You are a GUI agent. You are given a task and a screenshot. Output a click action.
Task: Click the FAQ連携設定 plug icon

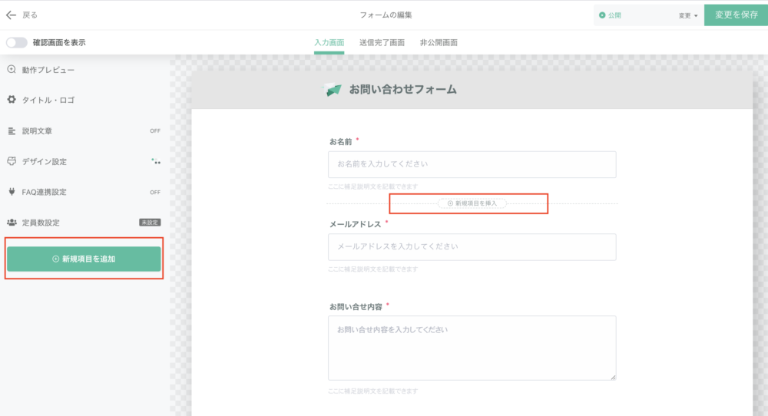[12, 192]
